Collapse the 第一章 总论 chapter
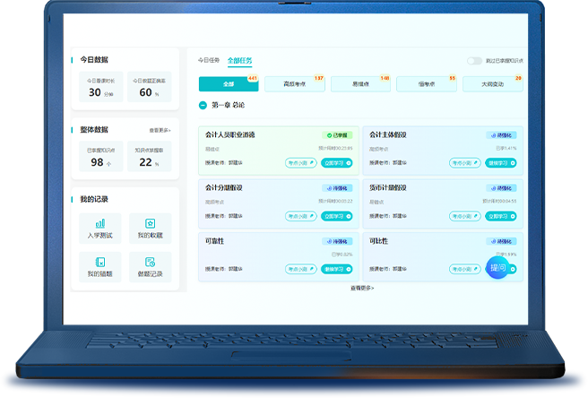Screen dimensions: 588x398 (x=203, y=105)
